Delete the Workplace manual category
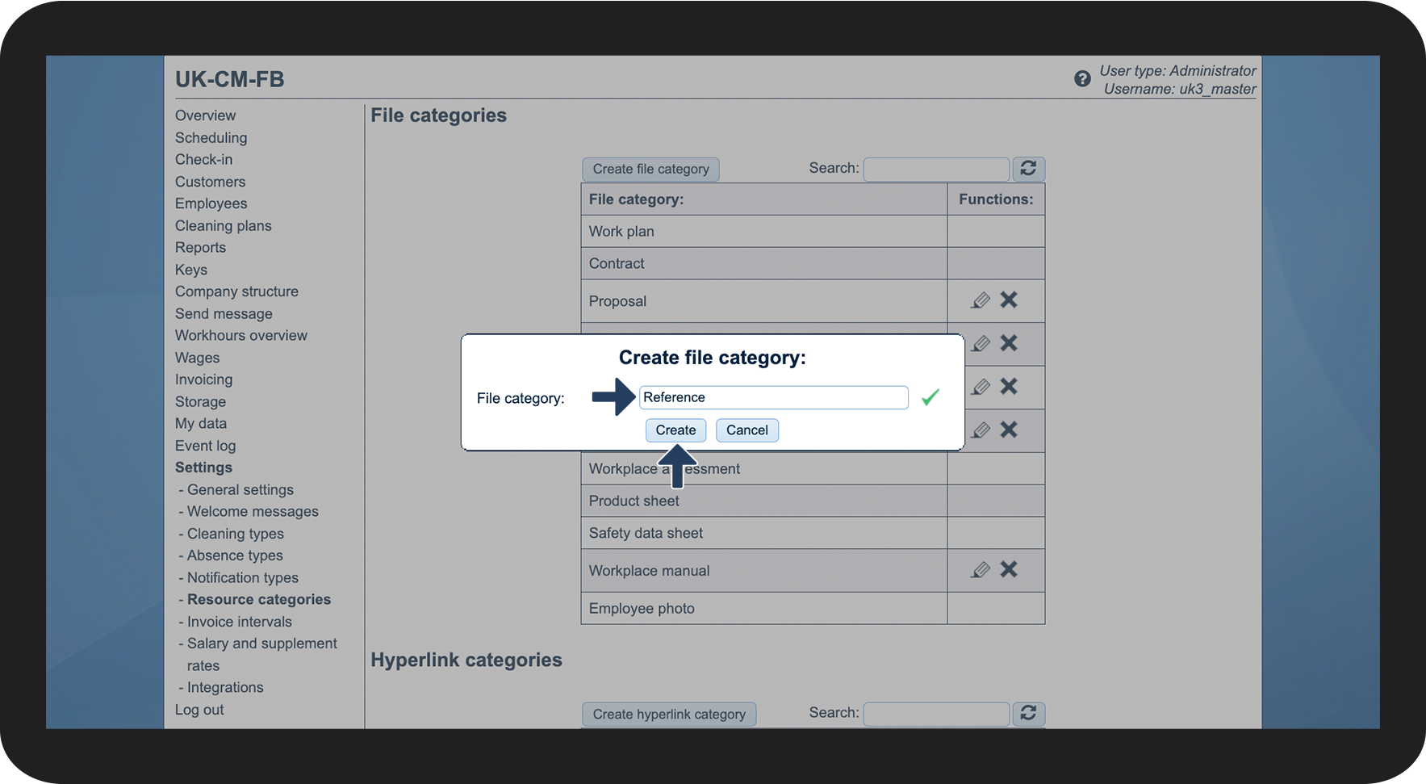 tap(1009, 569)
